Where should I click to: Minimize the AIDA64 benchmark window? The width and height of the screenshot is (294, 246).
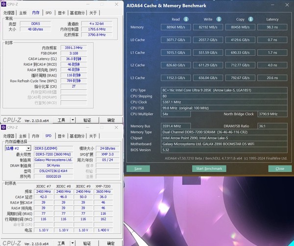[273, 5]
